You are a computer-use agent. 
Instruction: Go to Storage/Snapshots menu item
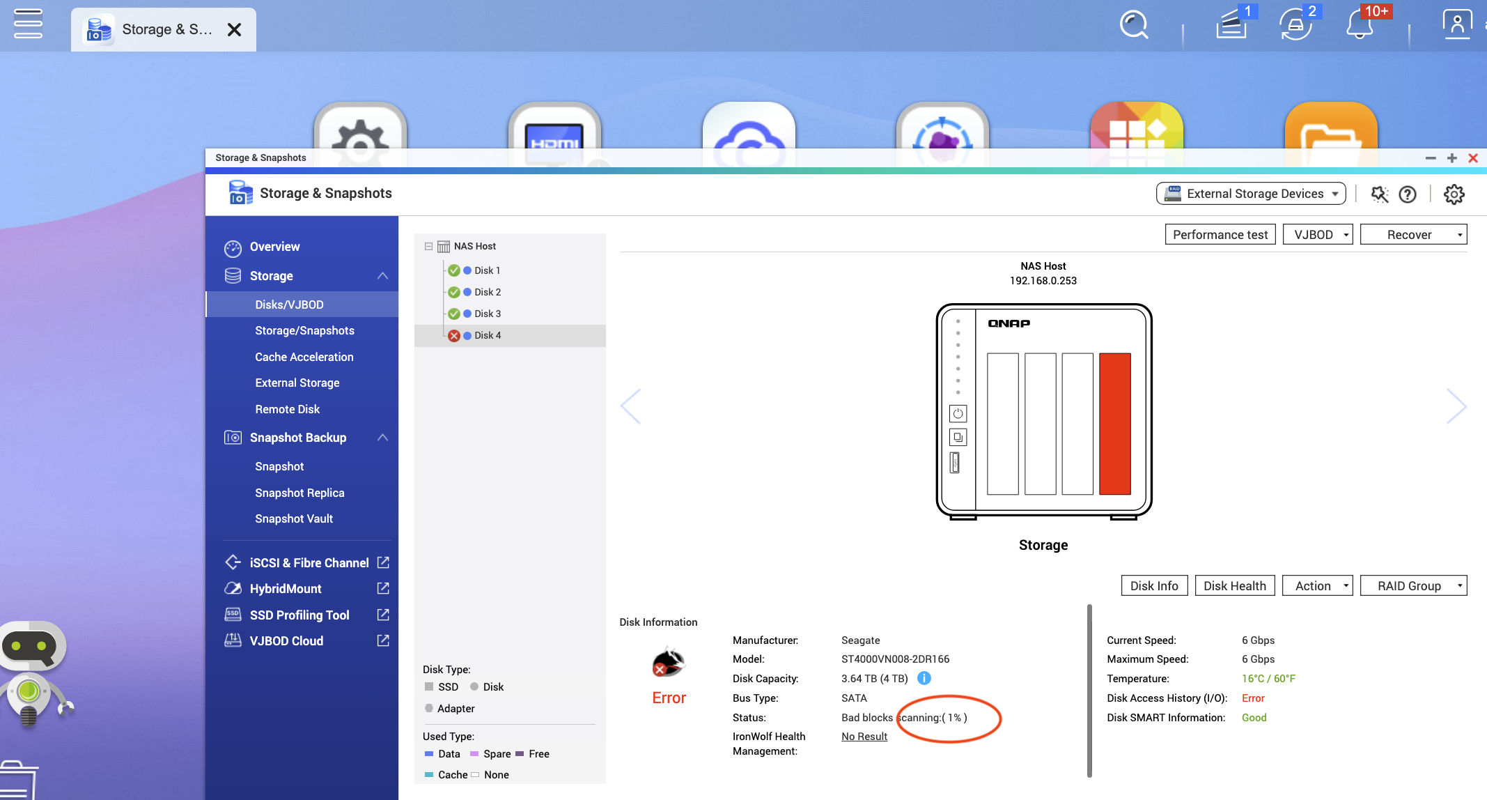[x=304, y=330]
